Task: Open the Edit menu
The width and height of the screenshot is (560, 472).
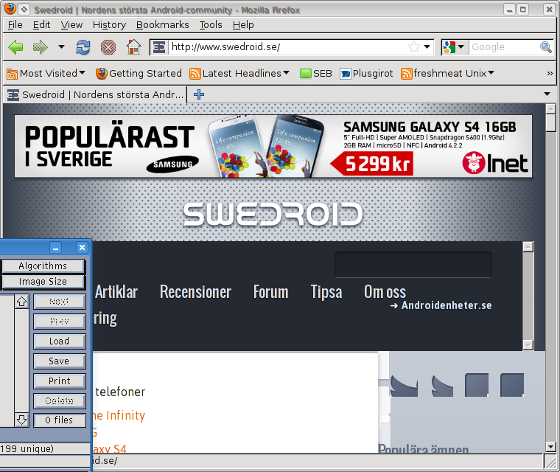Action: tap(41, 24)
